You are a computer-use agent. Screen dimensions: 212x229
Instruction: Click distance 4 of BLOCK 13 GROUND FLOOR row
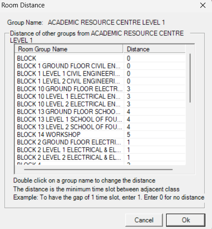pyautogui.click(x=128, y=111)
